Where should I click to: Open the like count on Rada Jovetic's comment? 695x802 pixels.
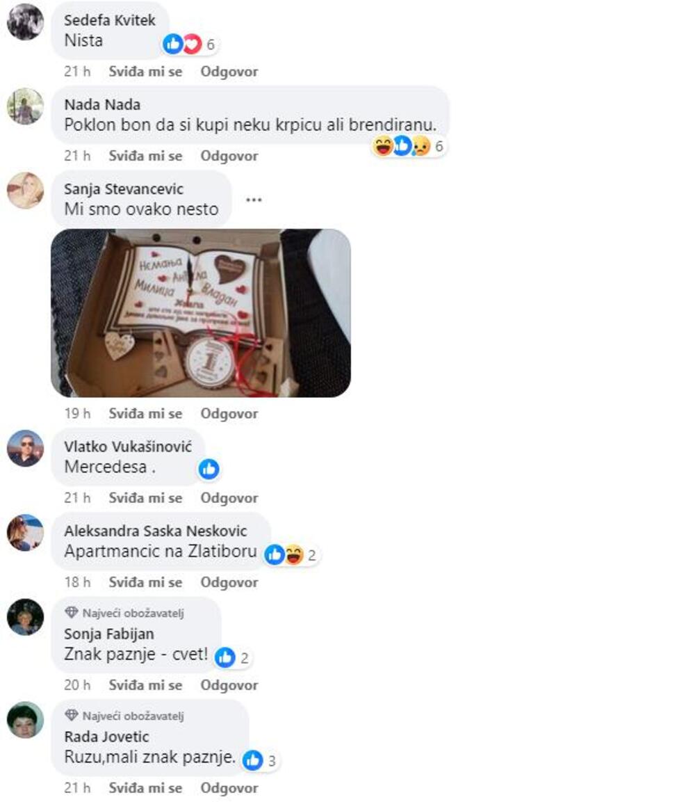click(x=260, y=760)
